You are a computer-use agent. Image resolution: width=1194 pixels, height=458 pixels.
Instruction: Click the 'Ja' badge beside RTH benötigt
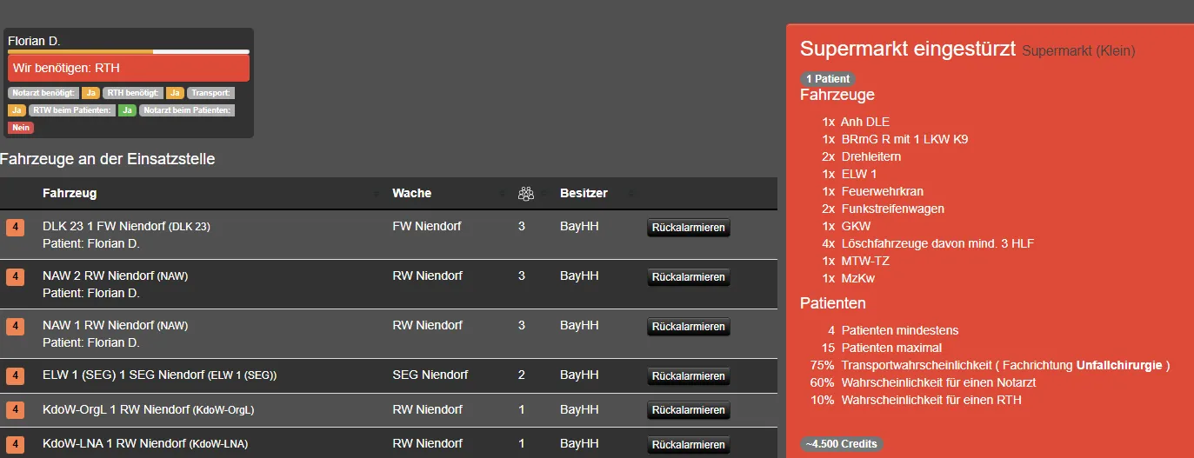pos(175,93)
